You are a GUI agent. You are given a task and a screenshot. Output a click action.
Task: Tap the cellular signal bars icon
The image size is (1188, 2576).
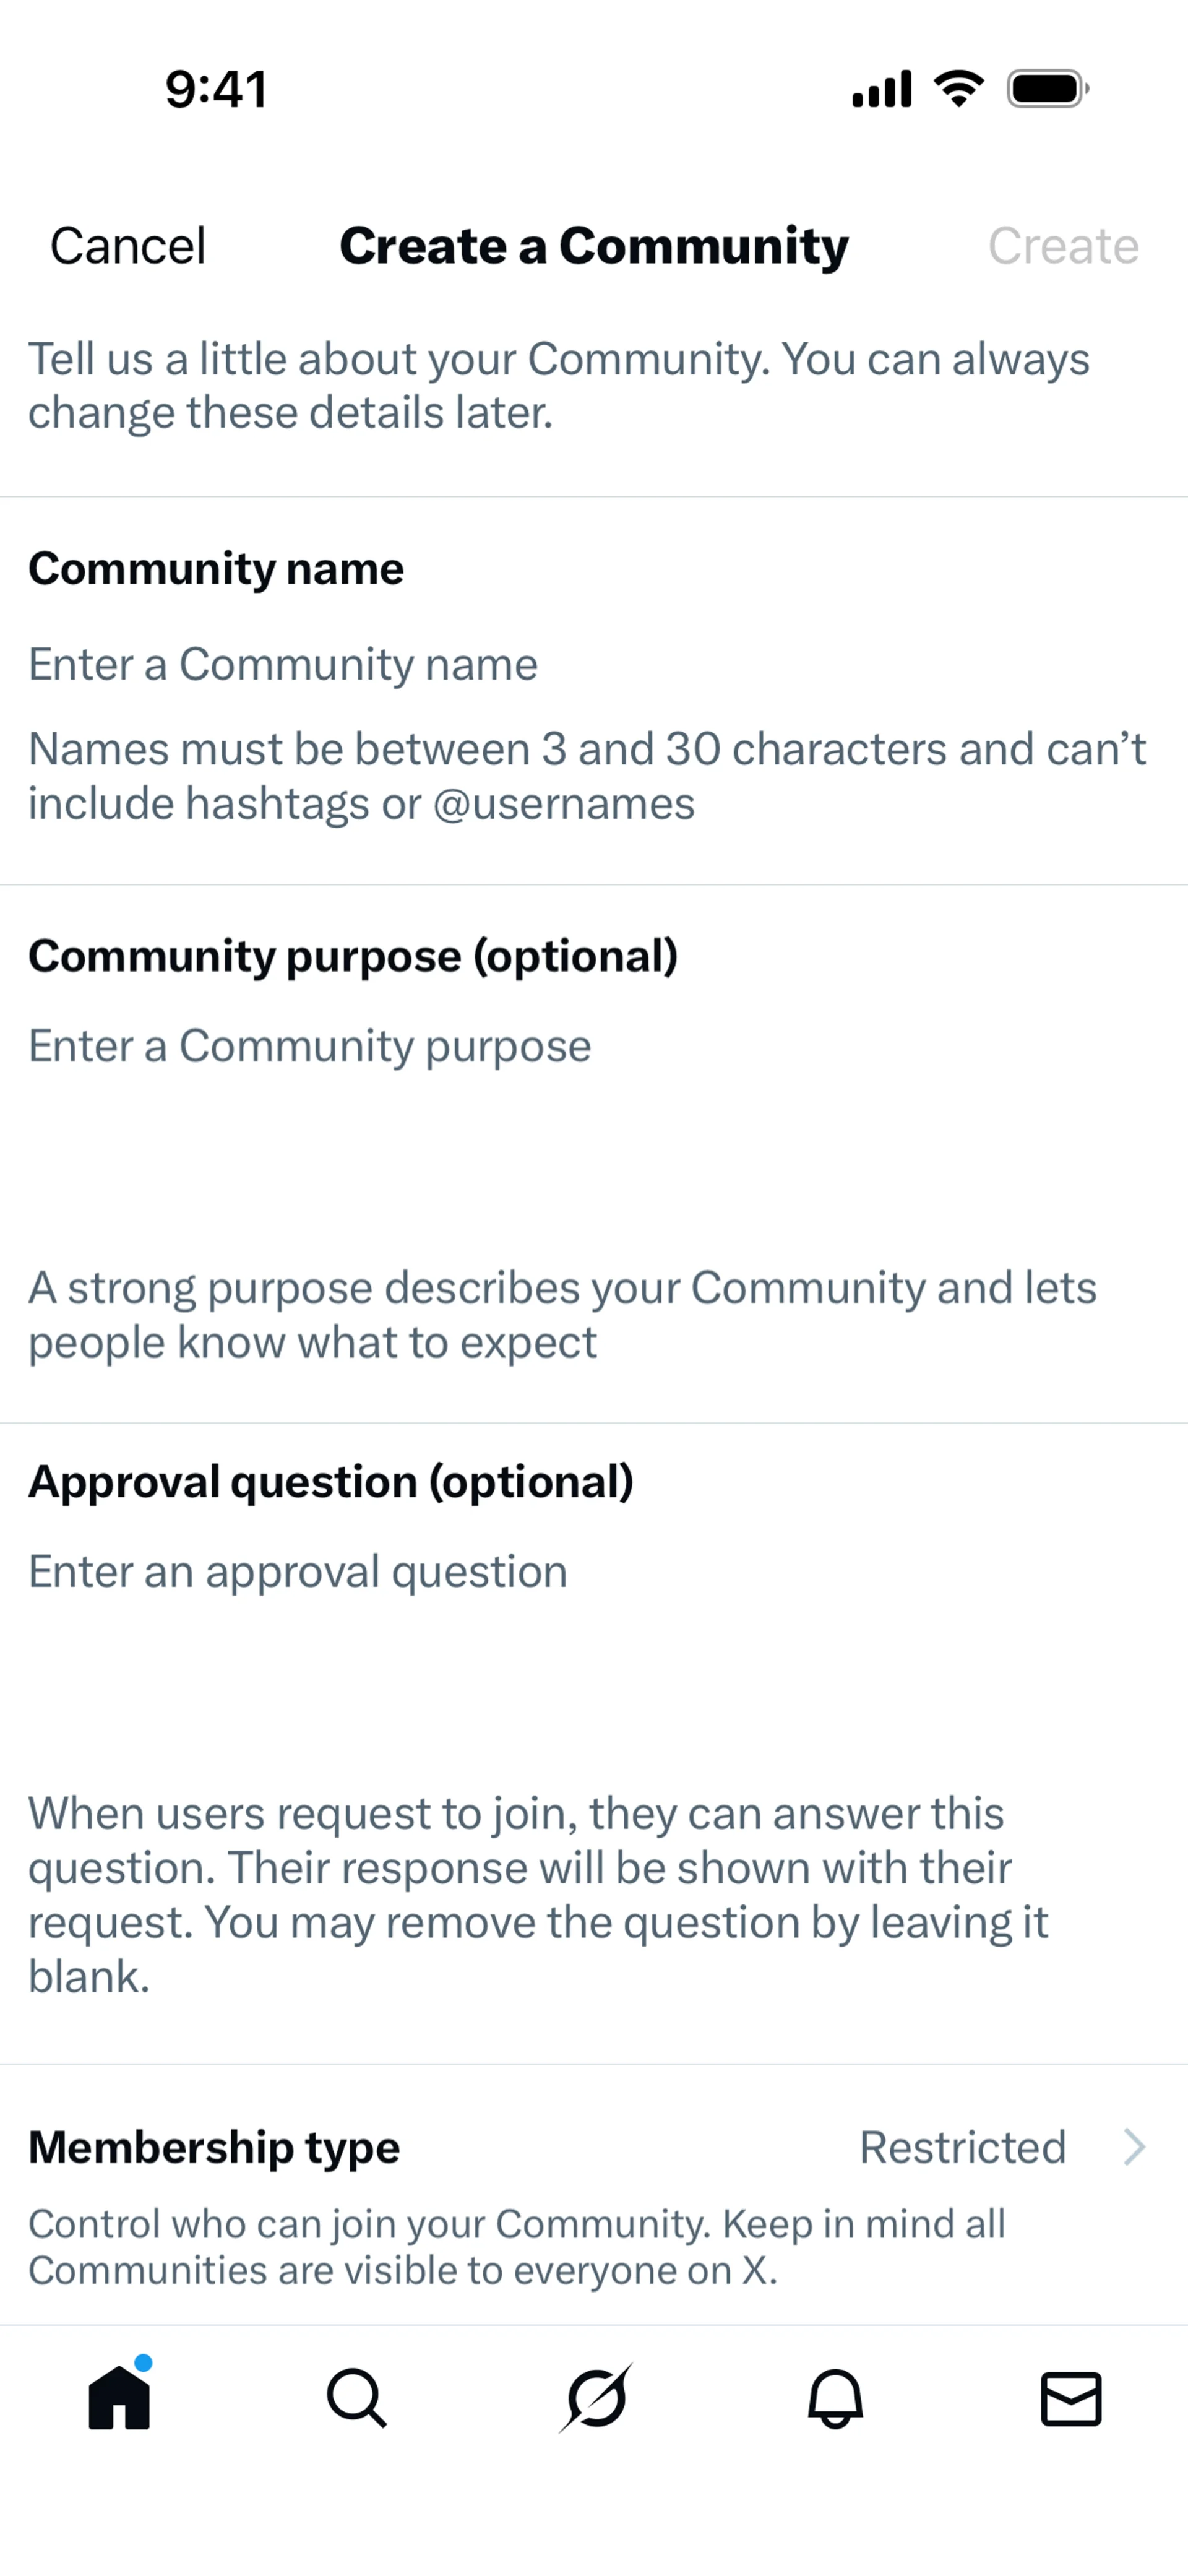click(x=881, y=89)
